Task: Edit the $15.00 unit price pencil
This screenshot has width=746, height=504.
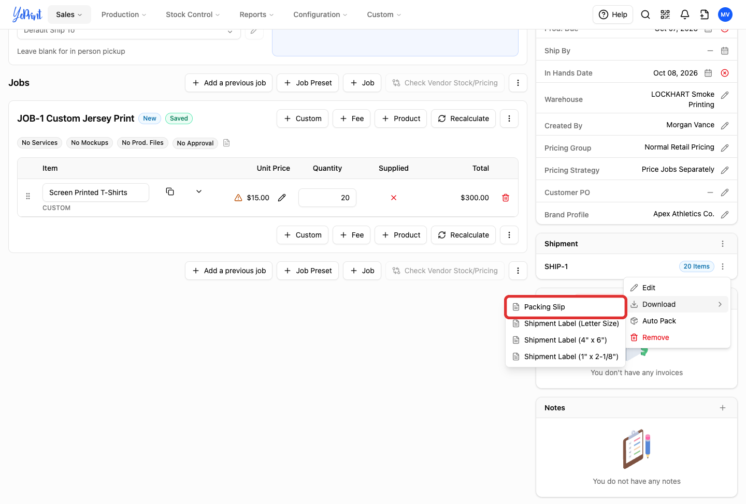Action: pos(282,198)
